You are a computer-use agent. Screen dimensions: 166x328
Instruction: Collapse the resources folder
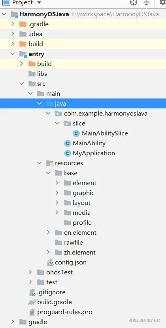pos(40,163)
